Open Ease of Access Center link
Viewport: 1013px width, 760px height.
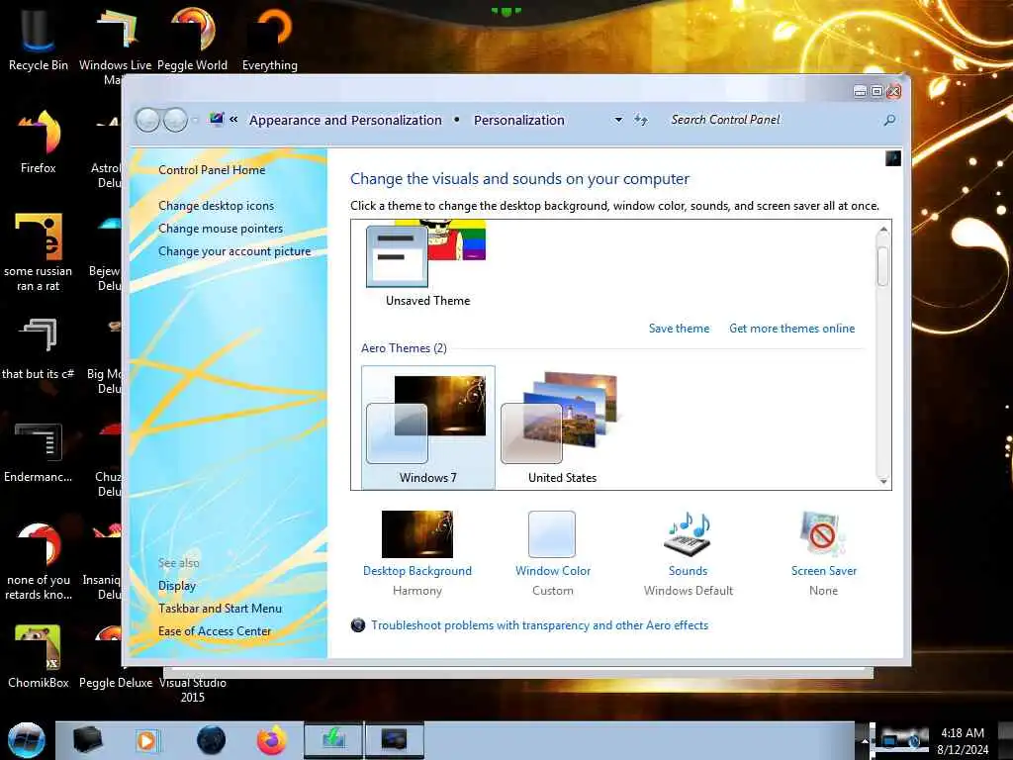(x=215, y=630)
